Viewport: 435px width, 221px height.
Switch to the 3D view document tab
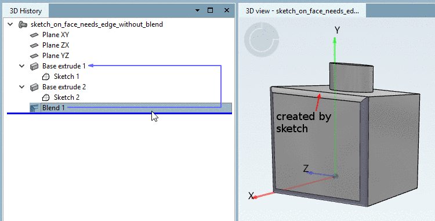click(x=302, y=11)
